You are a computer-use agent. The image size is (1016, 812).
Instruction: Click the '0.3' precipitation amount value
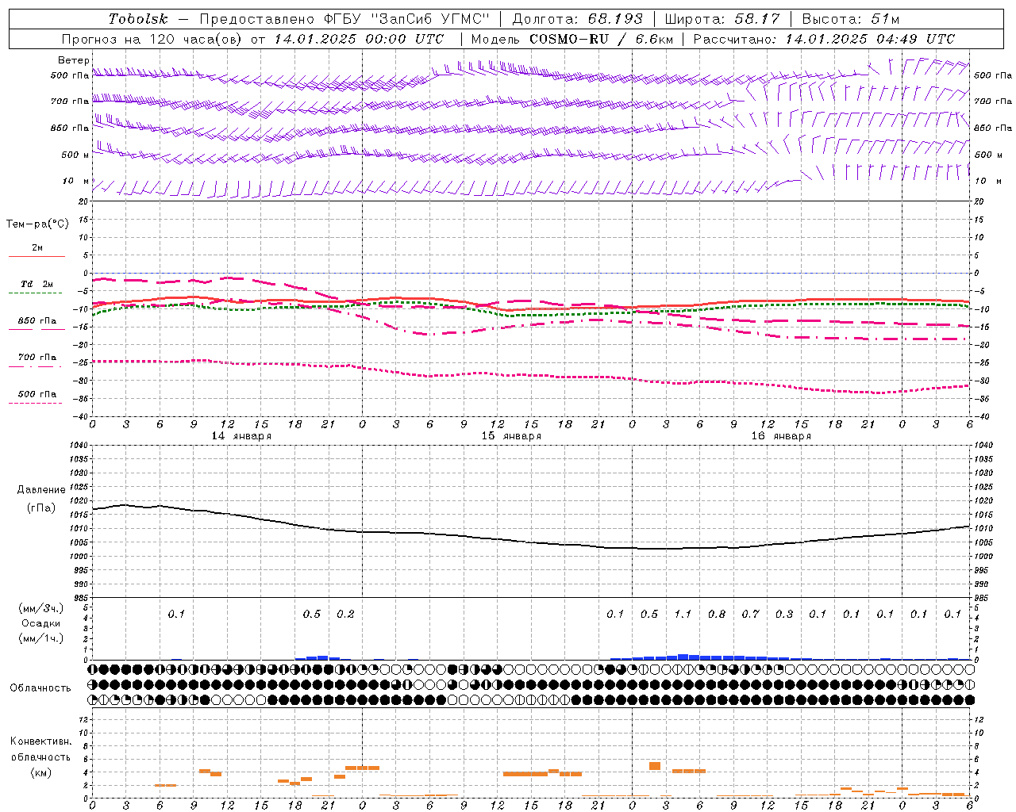[x=784, y=614]
